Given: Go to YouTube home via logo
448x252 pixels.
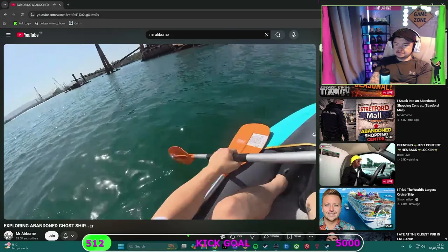Looking at the screenshot, I should click(x=28, y=35).
